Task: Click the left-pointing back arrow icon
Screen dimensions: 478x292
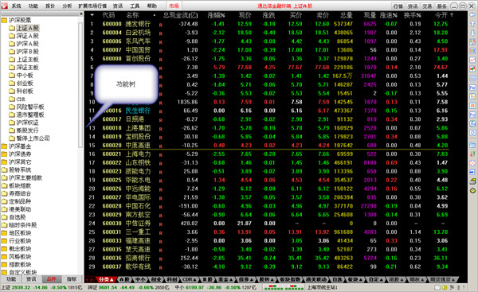Action: pyautogui.click(x=472, y=14)
